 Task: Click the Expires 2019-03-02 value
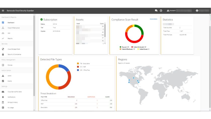[x=57, y=31]
